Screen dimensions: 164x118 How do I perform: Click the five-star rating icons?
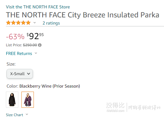click(x=18, y=23)
